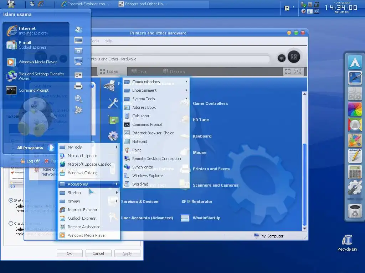The width and height of the screenshot is (365, 273).
Task: Open the calculator icon in the dock
Action: [x=355, y=172]
